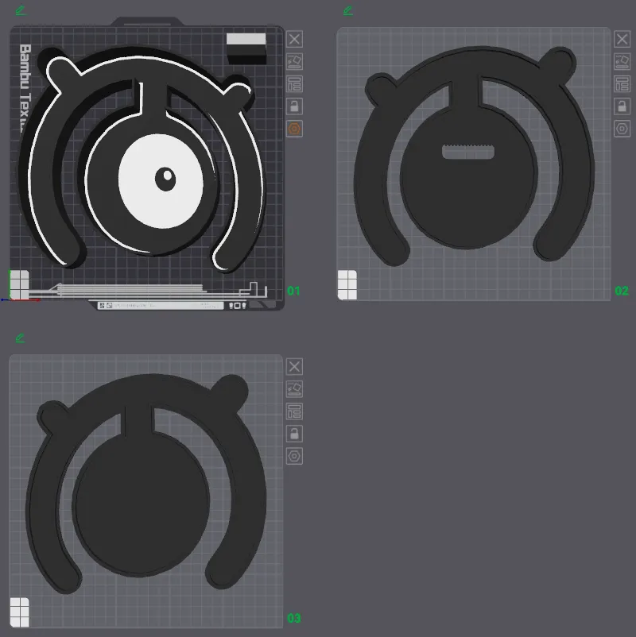Arrange objects on plate 03
The height and width of the screenshot is (637, 636).
[x=294, y=411]
